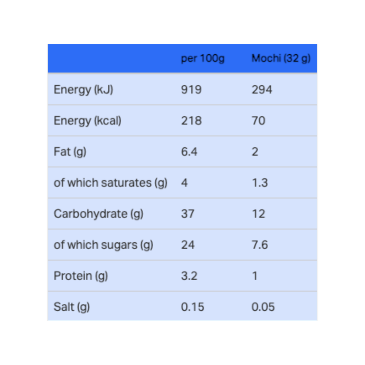Select the 'Energy (kcal)' row label

click(88, 120)
